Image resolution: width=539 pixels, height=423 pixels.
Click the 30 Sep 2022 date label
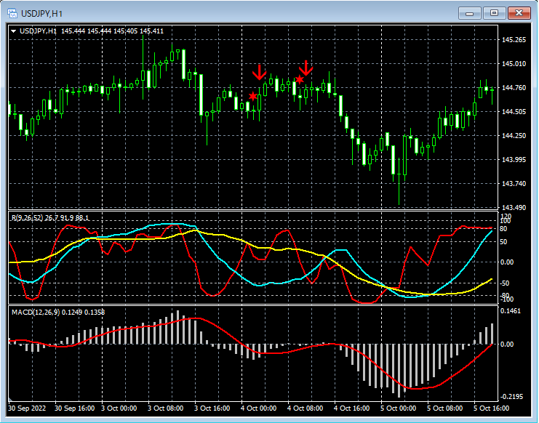(x=28, y=408)
